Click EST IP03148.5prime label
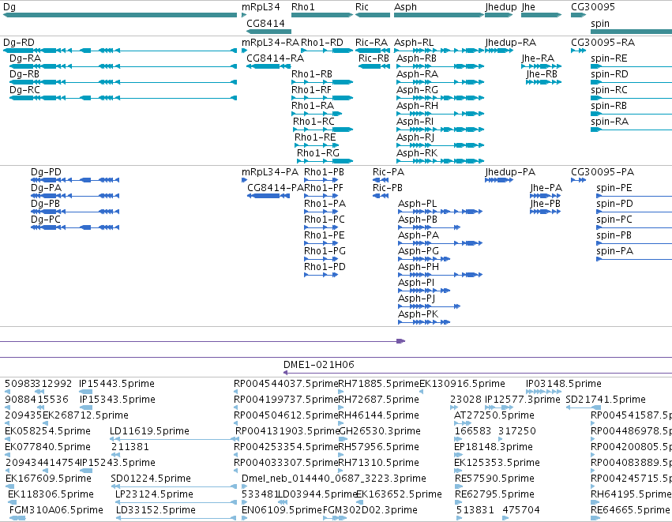This screenshot has width=672, height=522. click(564, 384)
